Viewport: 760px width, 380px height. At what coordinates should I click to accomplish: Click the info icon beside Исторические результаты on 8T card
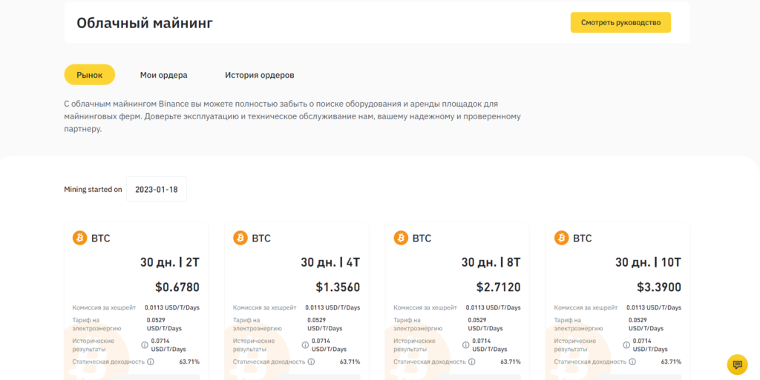coord(466,344)
